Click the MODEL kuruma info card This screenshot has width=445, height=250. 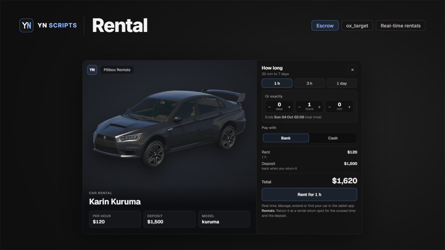tap(224, 219)
